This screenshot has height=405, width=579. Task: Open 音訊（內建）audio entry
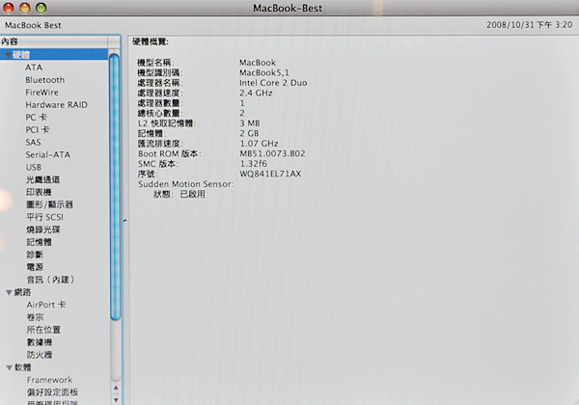(x=50, y=280)
